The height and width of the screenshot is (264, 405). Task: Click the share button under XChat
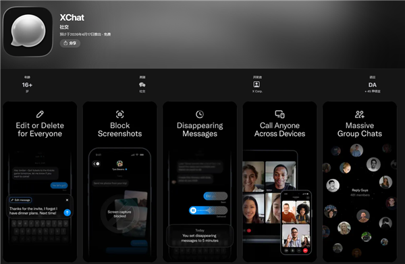[x=70, y=43]
